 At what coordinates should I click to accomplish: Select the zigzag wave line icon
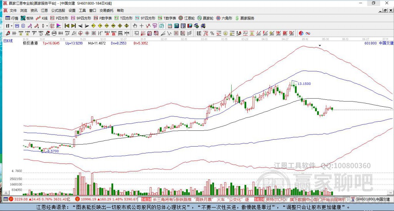(x=148, y=26)
